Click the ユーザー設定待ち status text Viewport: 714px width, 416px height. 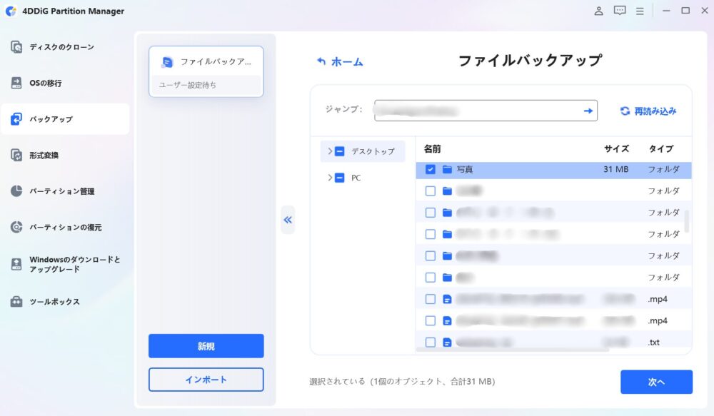187,85
